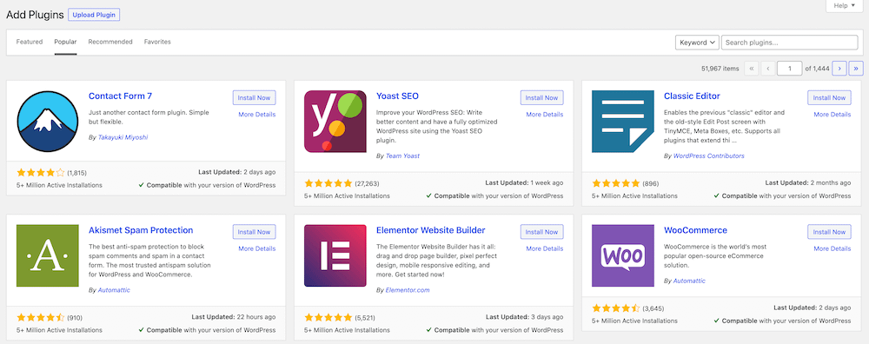Click the Contact Form 7 mountain icon
Screen dimensions: 869x344
coord(48,122)
